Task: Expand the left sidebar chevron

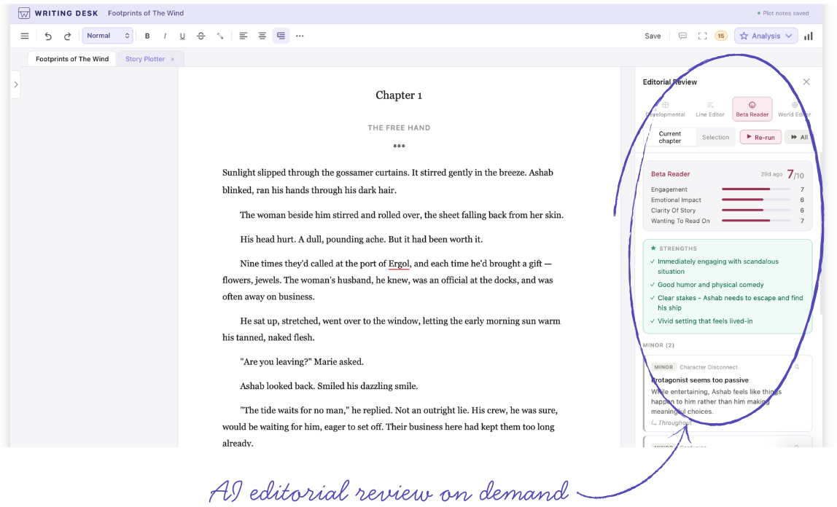Action: [15, 84]
